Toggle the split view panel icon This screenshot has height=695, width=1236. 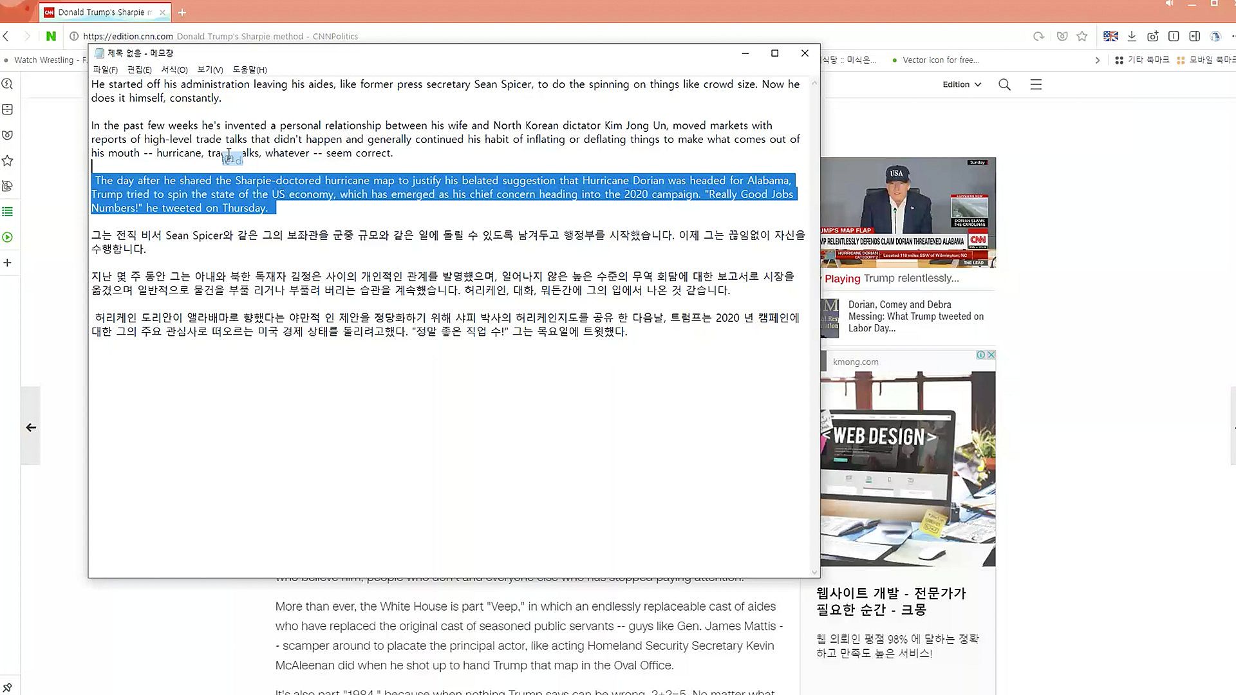(x=1195, y=36)
